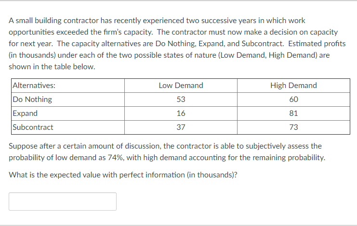
Task: Click the words 'perfect information' in question
Action: (152, 175)
